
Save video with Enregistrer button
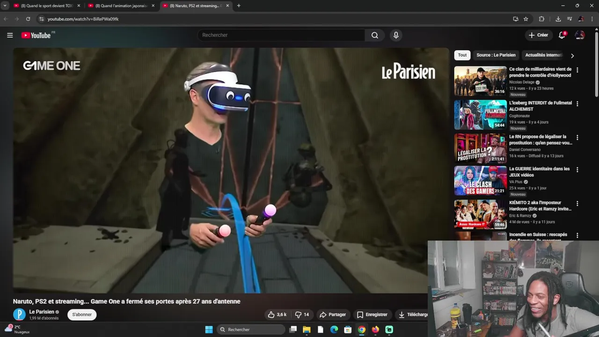pyautogui.click(x=372, y=315)
